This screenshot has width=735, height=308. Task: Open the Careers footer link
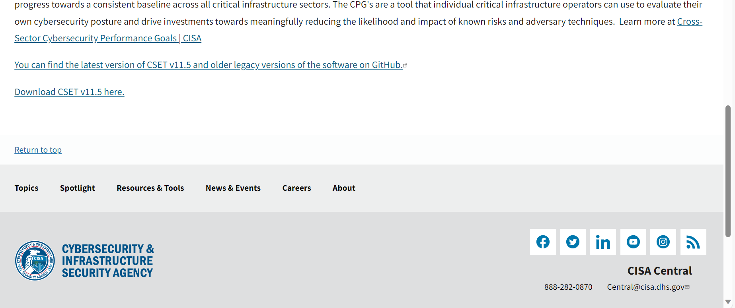(x=297, y=188)
